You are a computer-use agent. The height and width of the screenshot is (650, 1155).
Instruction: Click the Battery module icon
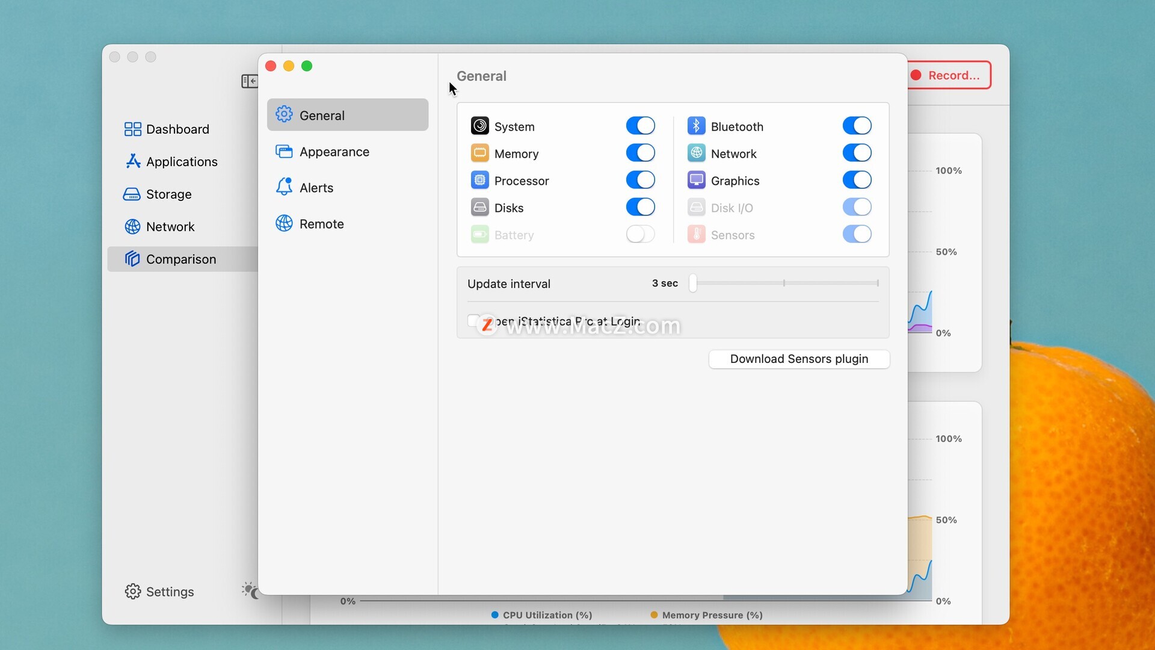(479, 234)
